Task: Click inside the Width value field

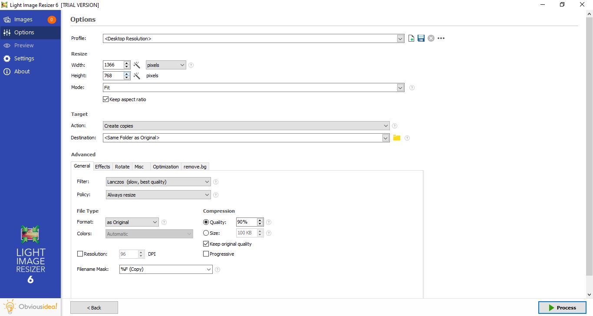Action: pyautogui.click(x=113, y=65)
